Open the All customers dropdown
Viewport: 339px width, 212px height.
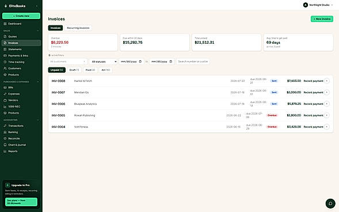(68, 62)
